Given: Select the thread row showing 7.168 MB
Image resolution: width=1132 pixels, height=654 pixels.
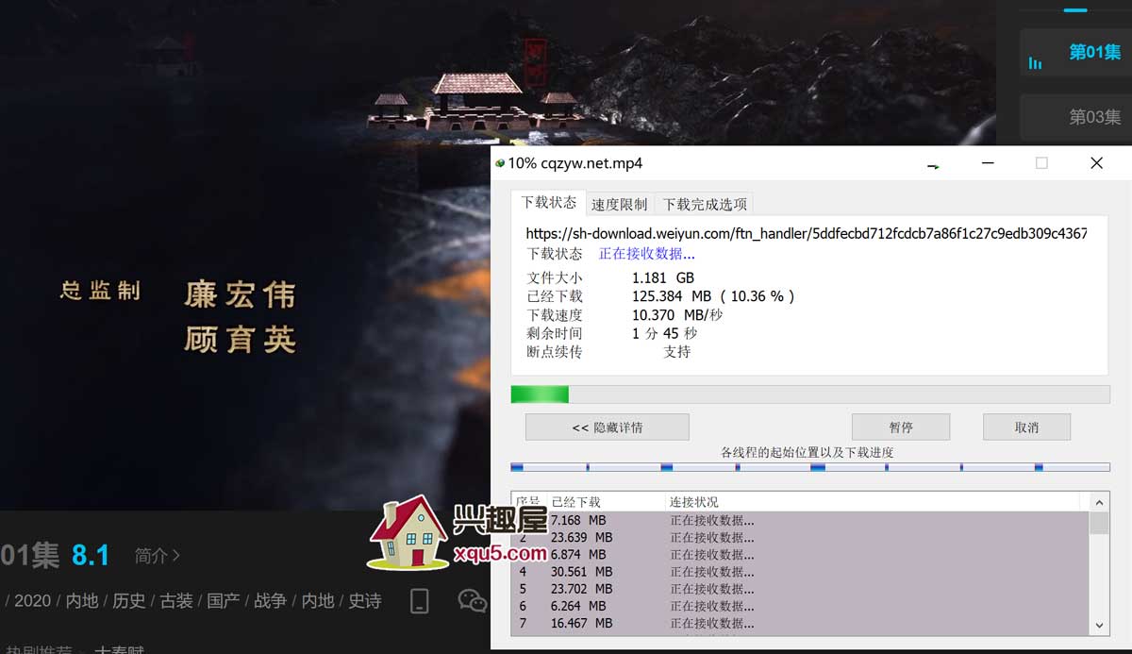Looking at the screenshot, I should [800, 520].
